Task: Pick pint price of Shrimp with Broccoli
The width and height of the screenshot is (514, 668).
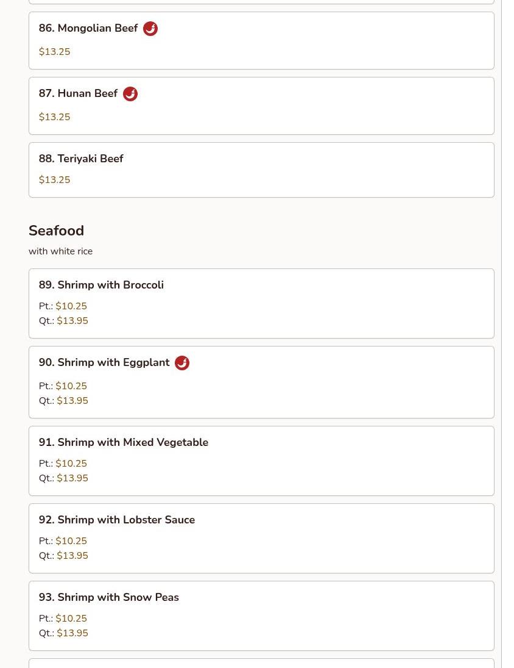Action: 71,306
